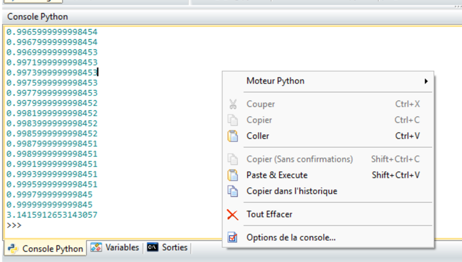This screenshot has height=262, width=462.
Task: Switch to the Variables tab
Action: pos(122,248)
